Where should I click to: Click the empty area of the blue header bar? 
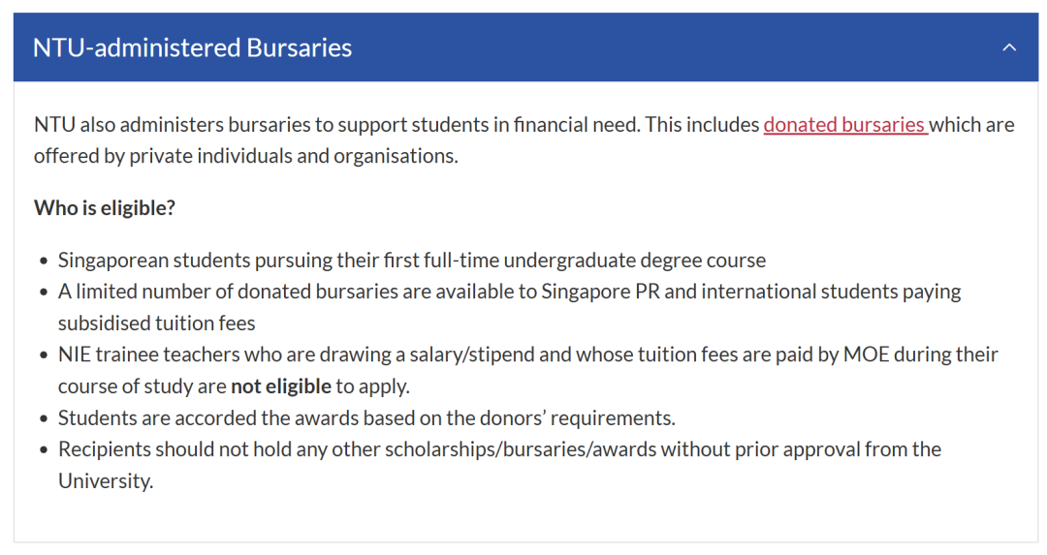point(668,47)
